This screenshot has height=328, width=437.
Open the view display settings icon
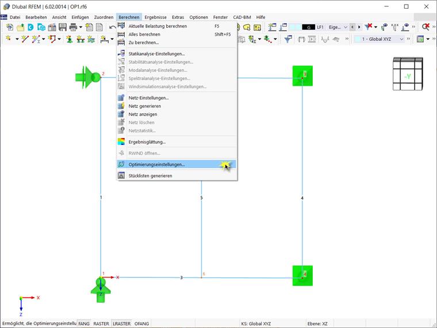(420, 39)
